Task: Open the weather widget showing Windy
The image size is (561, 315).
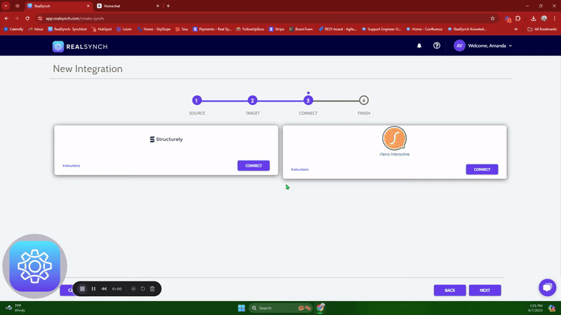Action: coord(15,308)
